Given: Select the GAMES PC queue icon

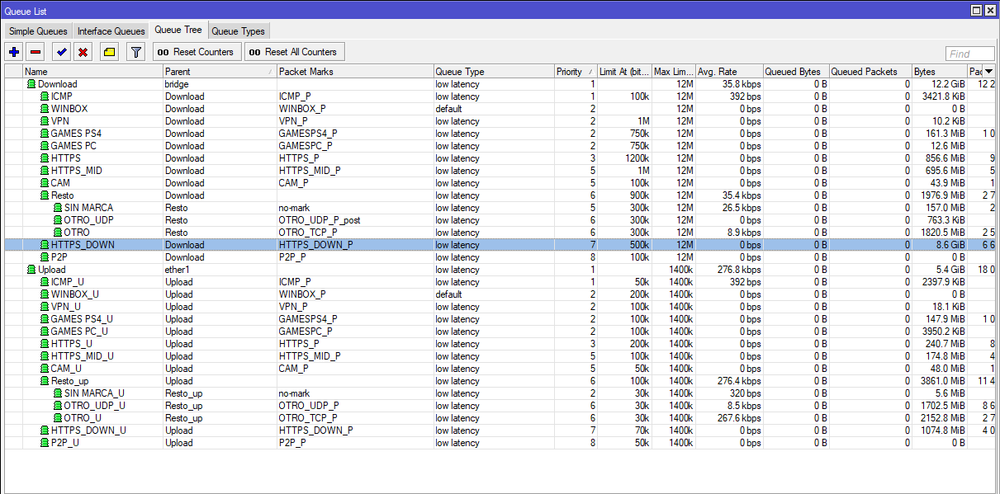Looking at the screenshot, I should click(45, 146).
